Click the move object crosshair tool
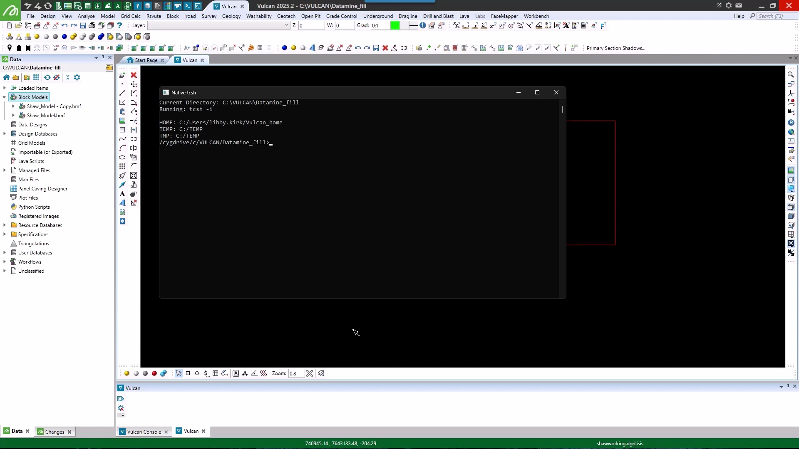Image resolution: width=799 pixels, height=449 pixels. tap(134, 84)
